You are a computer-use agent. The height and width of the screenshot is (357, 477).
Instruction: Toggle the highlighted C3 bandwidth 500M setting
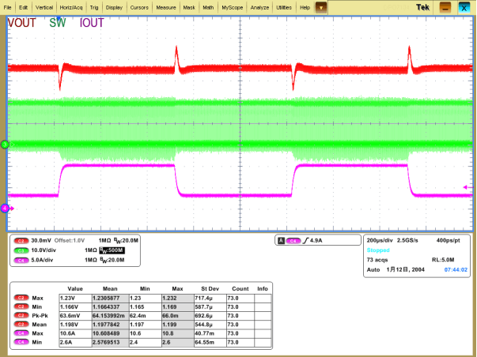coord(110,249)
